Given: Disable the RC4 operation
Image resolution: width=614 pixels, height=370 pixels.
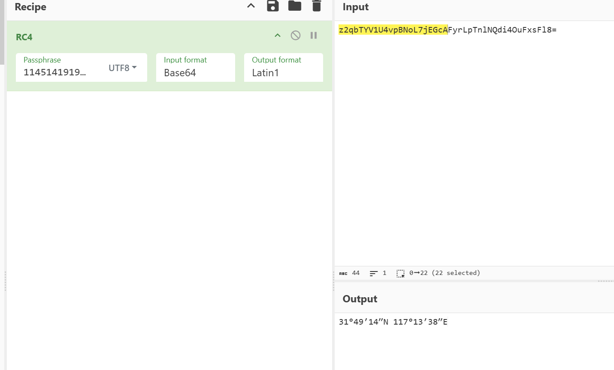Looking at the screenshot, I should [296, 36].
